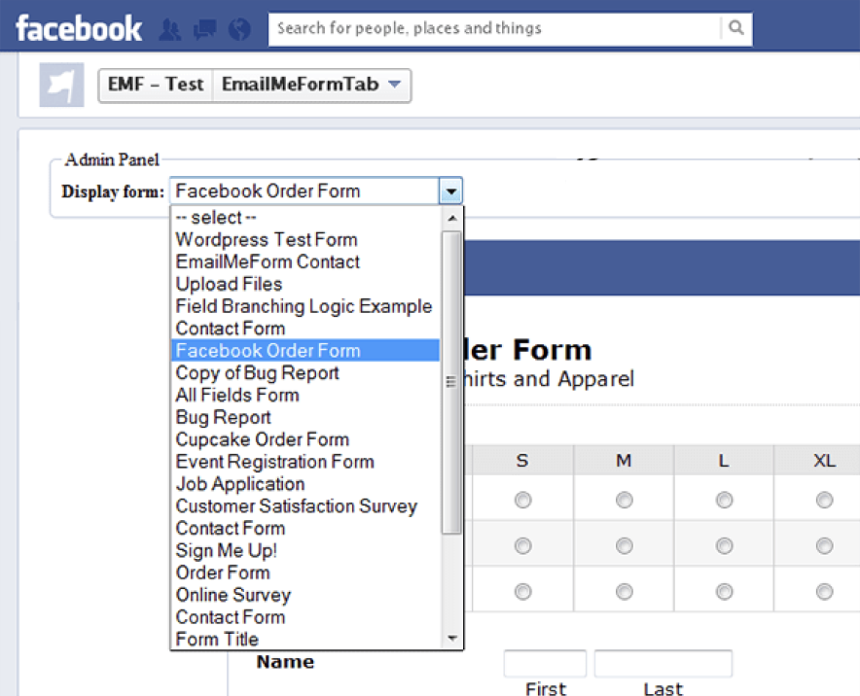Click the EMF – Test button
The image size is (860, 696).
[156, 85]
